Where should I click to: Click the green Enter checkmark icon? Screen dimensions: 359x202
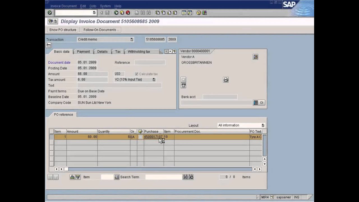point(50,13)
